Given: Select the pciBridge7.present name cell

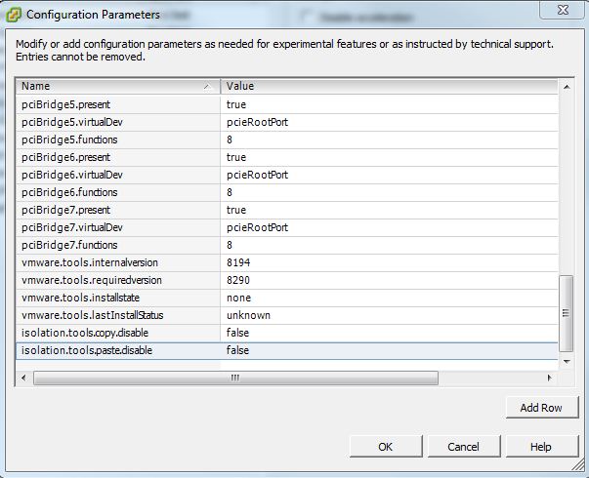Looking at the screenshot, I should [118, 210].
